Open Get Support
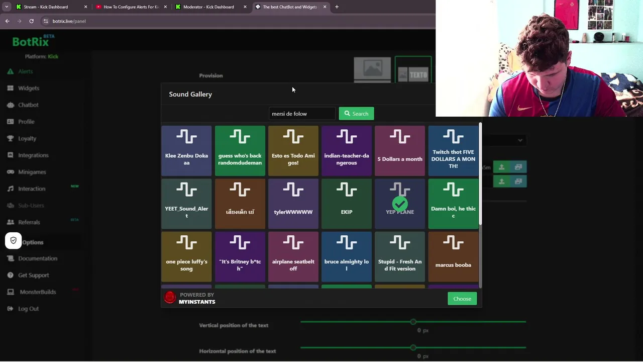The height and width of the screenshot is (362, 643). click(33, 275)
